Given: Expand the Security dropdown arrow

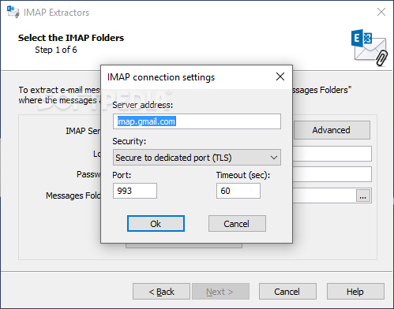Looking at the screenshot, I should click(x=274, y=158).
